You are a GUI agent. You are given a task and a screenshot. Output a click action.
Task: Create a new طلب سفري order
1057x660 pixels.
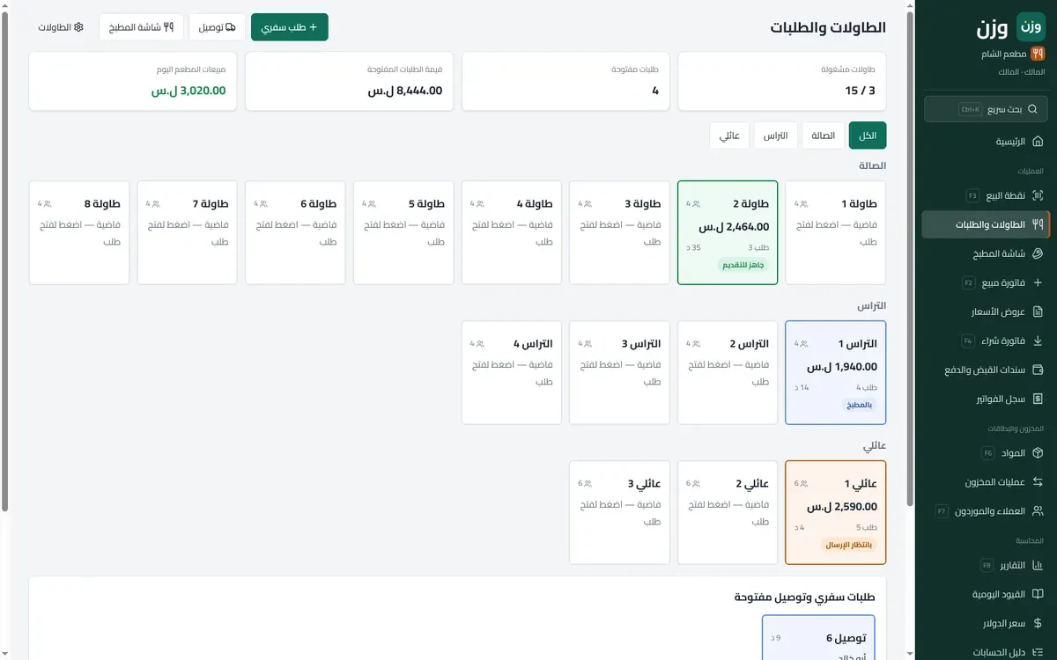tap(290, 26)
